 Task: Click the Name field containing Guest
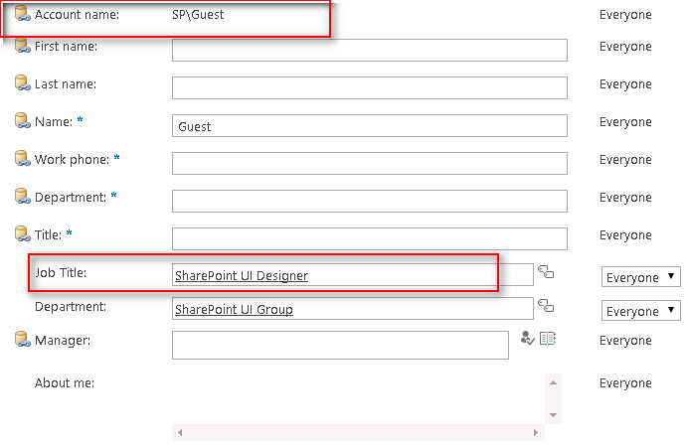[369, 126]
